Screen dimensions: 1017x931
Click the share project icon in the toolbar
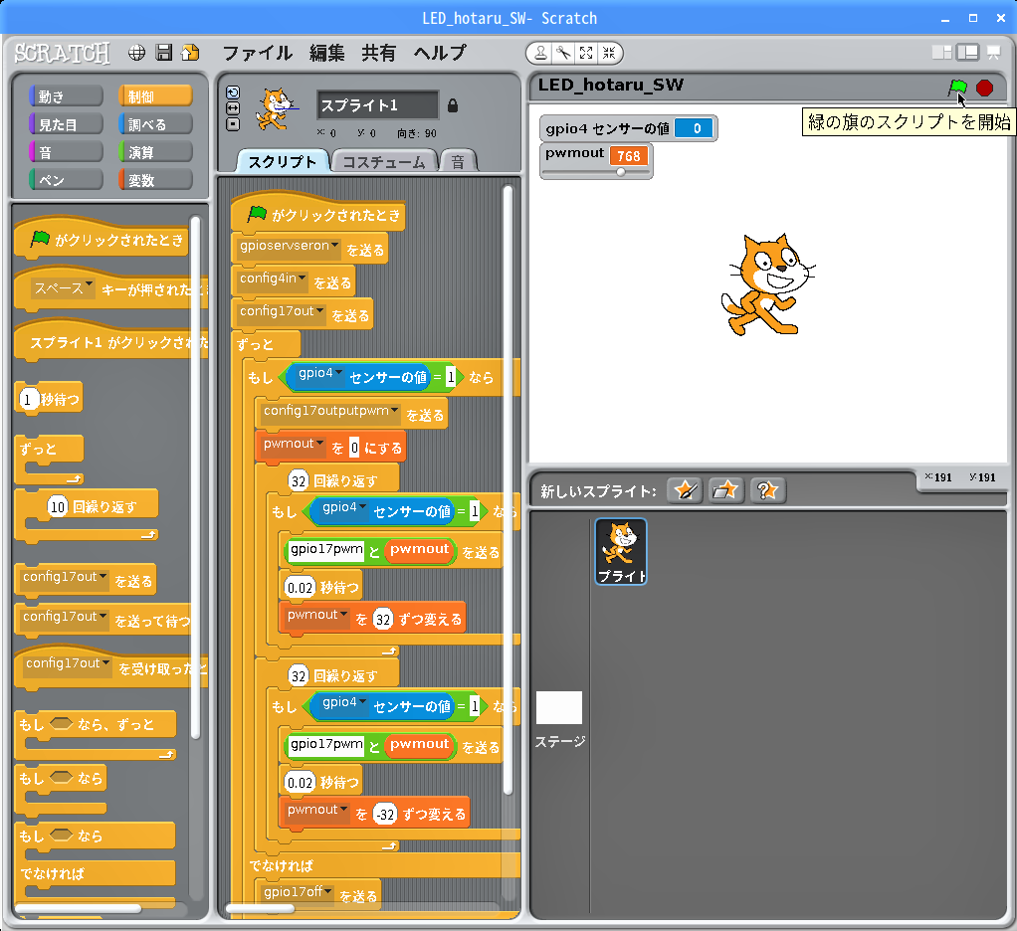190,53
